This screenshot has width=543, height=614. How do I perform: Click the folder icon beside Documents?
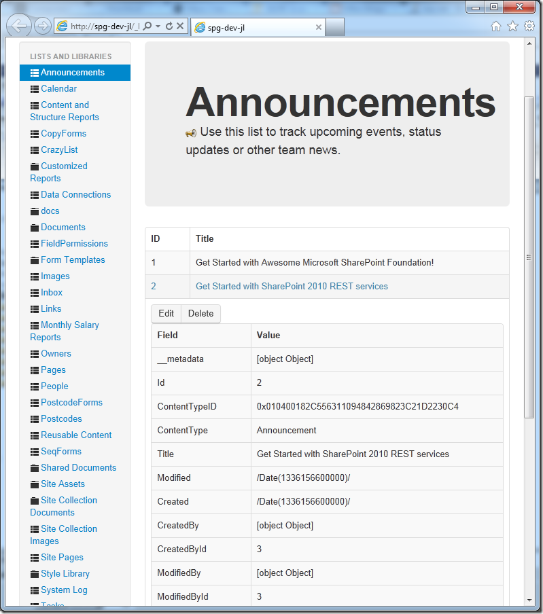pyautogui.click(x=35, y=228)
